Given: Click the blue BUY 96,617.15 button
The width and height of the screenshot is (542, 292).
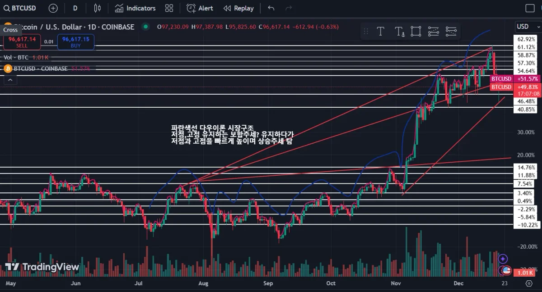Looking at the screenshot, I should 75,42.
